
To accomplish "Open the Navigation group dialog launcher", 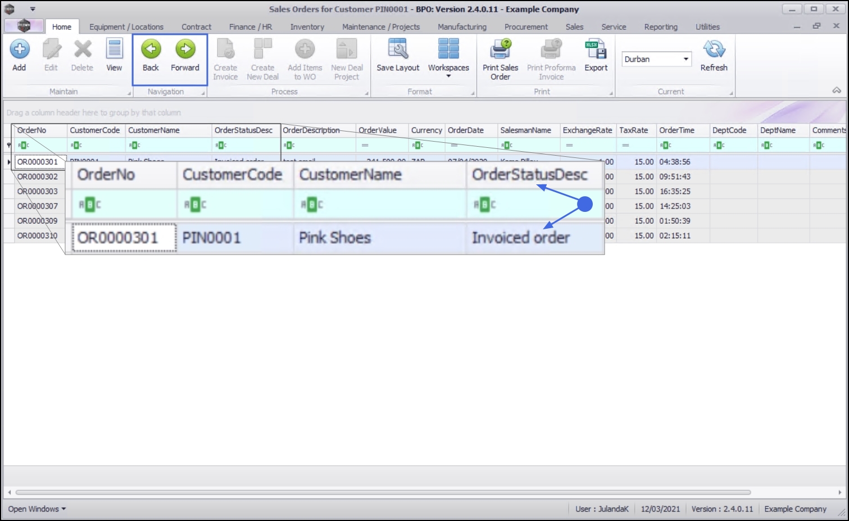I will (x=203, y=93).
